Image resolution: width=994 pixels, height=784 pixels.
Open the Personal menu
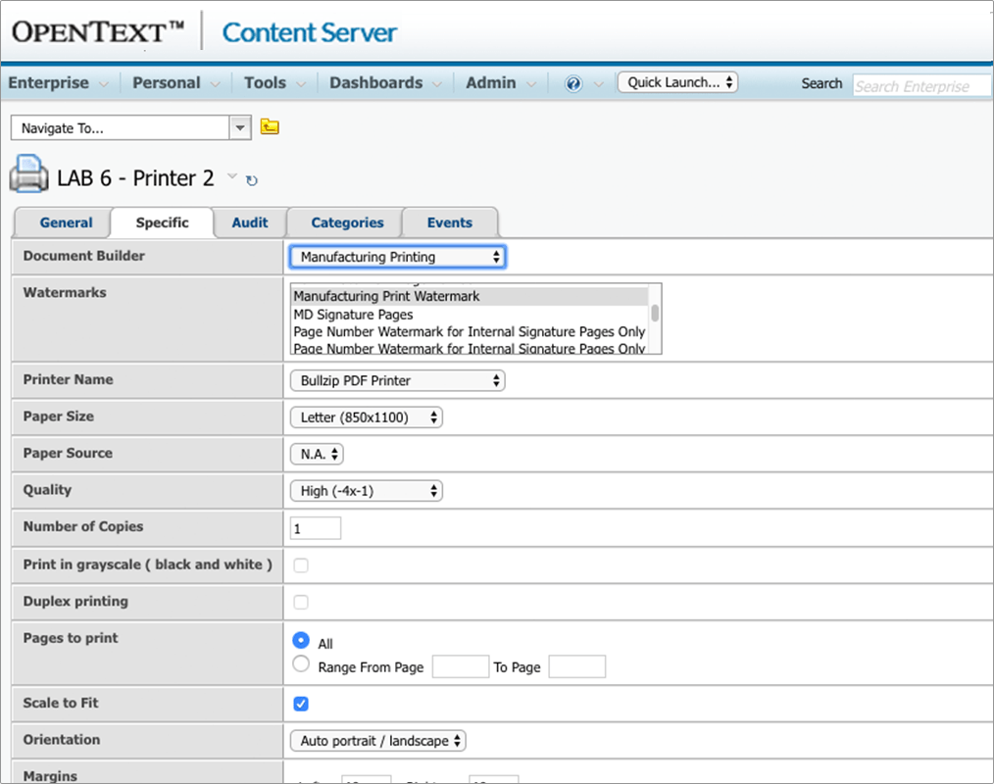coord(175,83)
